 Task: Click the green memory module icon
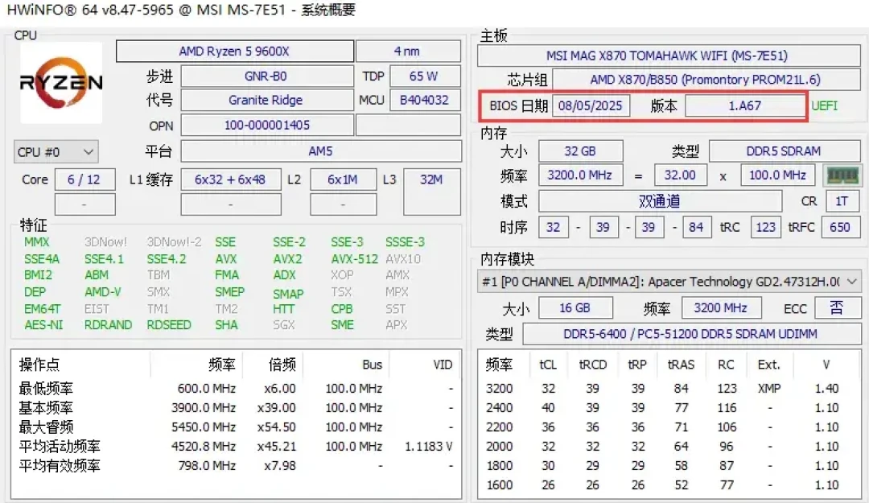[842, 175]
